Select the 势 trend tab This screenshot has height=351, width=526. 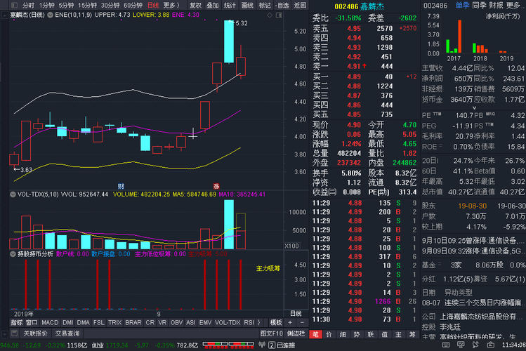[357, 334]
